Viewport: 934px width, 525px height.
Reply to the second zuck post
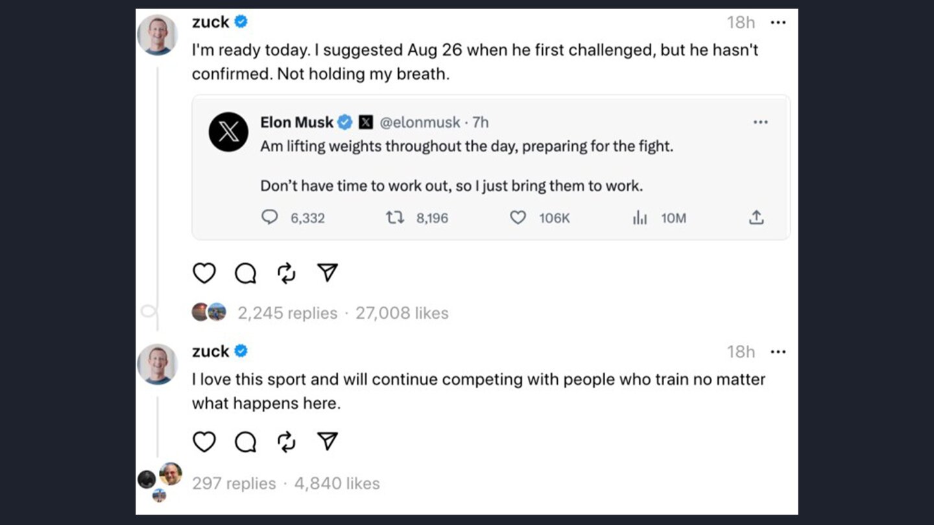tap(245, 442)
